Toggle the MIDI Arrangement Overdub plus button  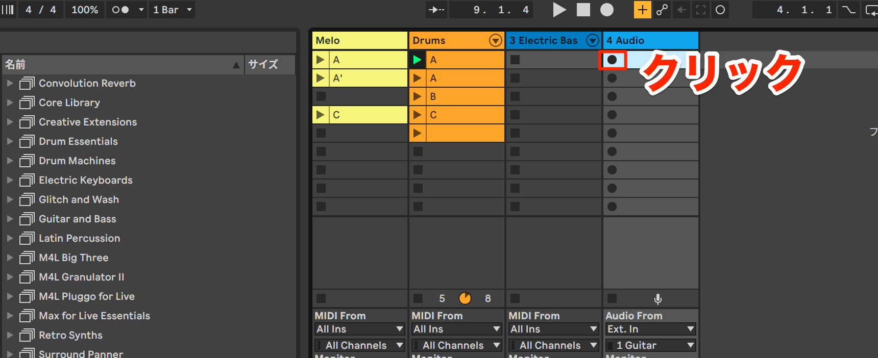tap(642, 10)
